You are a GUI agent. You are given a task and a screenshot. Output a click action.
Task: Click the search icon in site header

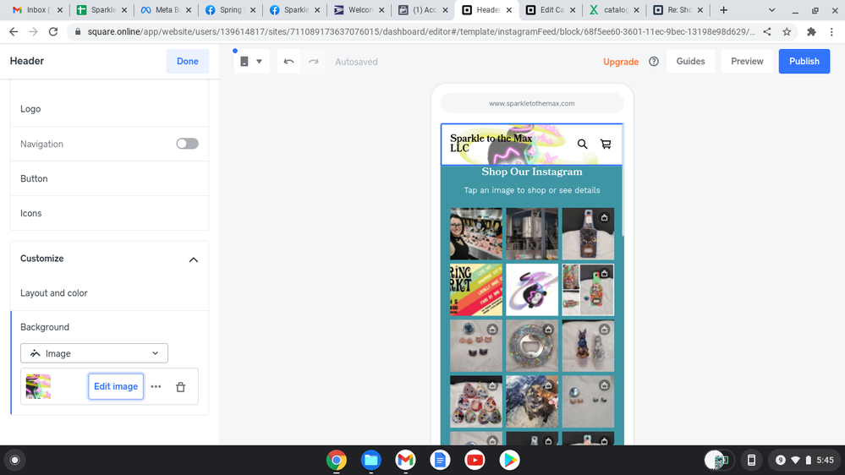(x=582, y=145)
